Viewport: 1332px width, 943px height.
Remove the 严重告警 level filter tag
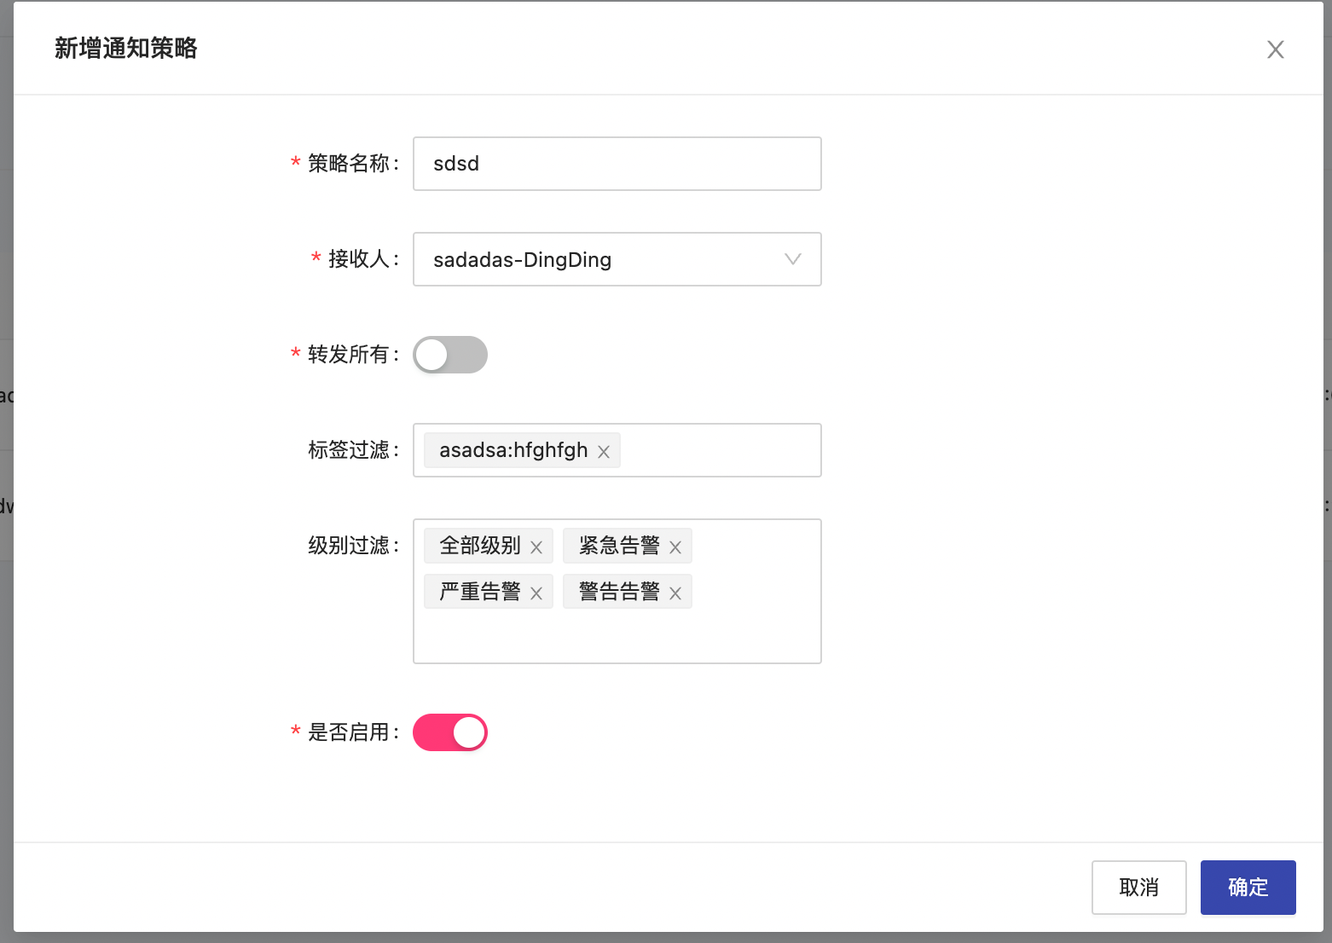536,592
